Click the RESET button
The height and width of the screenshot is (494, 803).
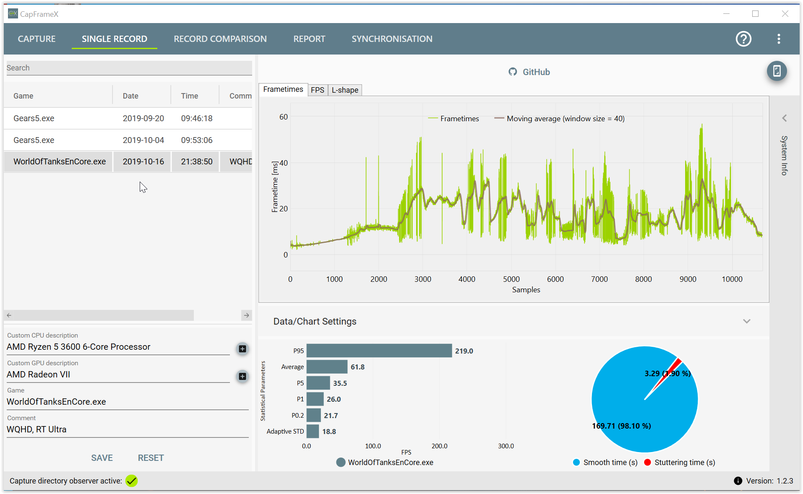tap(151, 458)
